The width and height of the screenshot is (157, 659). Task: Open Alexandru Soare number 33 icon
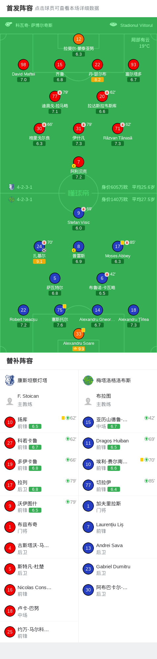(79, 334)
